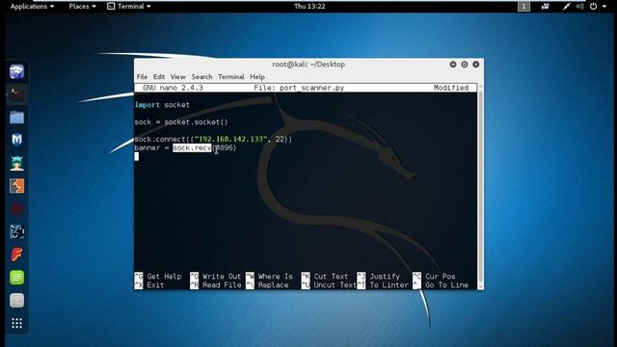617x347 pixels.
Task: Click the 'import socket' line
Action: tap(162, 105)
